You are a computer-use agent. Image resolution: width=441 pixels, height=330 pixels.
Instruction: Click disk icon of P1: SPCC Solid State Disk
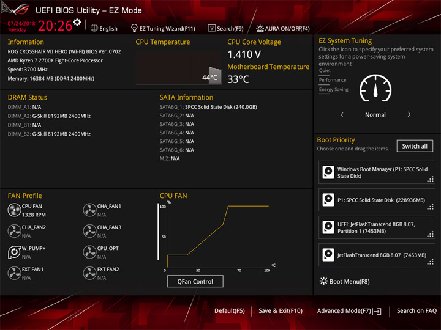click(x=328, y=200)
